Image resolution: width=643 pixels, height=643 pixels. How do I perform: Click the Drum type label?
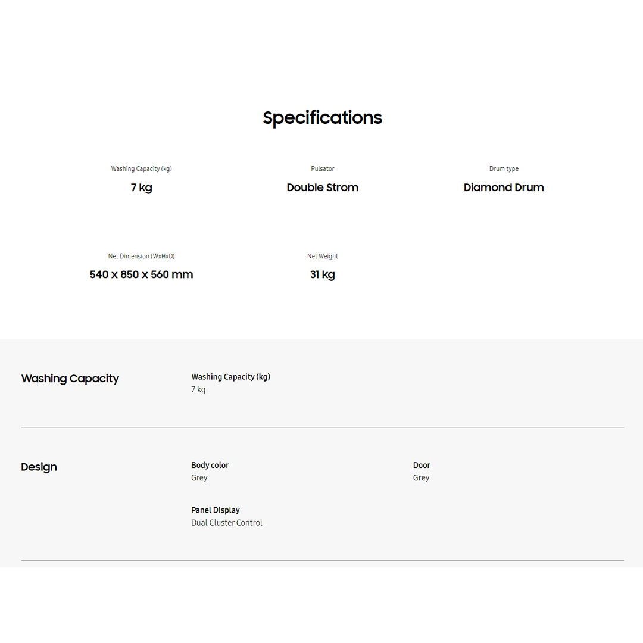coord(504,169)
